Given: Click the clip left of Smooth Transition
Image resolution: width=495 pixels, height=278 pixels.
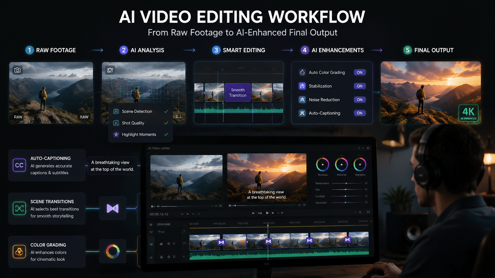Looking at the screenshot, I should [214, 92].
